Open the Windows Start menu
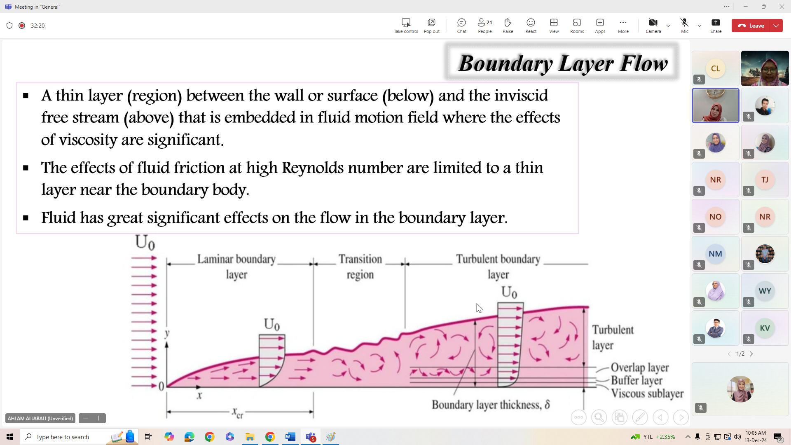791x445 pixels. coord(10,437)
